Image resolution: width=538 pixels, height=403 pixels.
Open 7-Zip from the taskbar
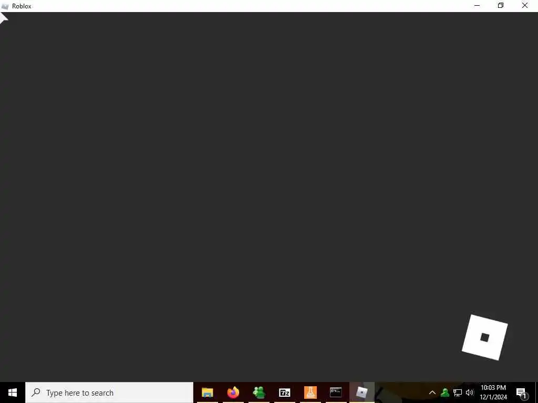284,393
